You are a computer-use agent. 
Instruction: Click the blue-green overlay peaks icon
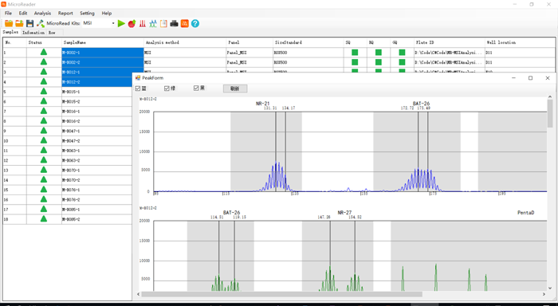click(153, 23)
